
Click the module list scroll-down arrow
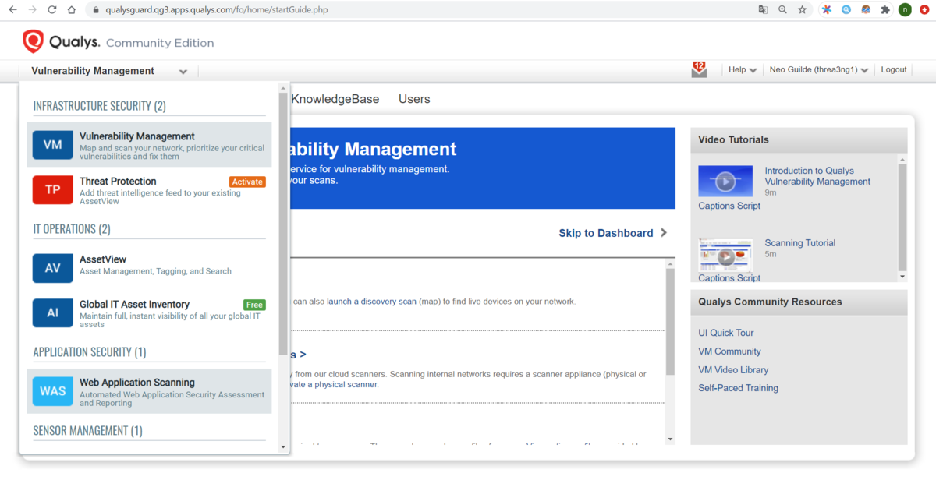click(x=283, y=447)
